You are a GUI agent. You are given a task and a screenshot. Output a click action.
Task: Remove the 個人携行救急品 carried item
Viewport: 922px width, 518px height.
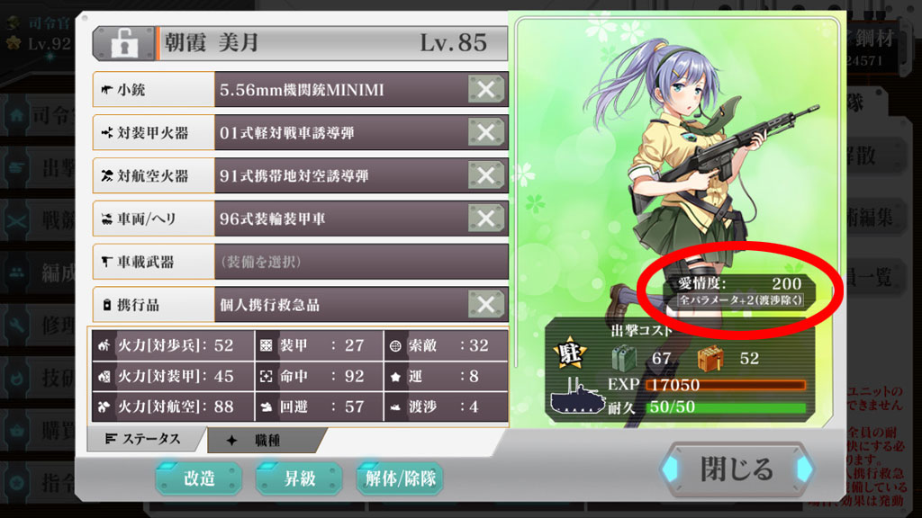(x=485, y=304)
